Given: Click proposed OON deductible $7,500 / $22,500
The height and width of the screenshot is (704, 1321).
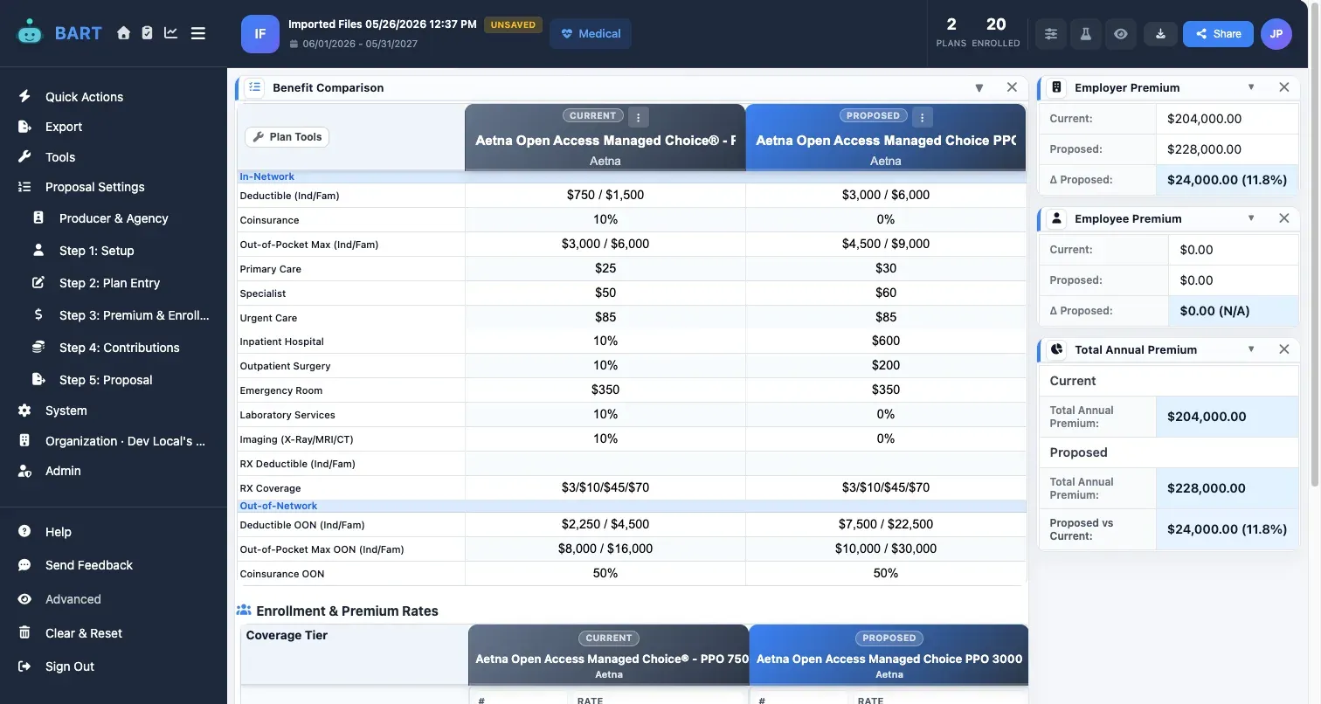Looking at the screenshot, I should [886, 525].
